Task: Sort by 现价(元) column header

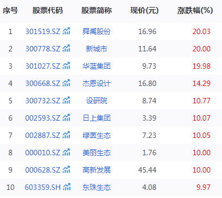Action: [144, 10]
